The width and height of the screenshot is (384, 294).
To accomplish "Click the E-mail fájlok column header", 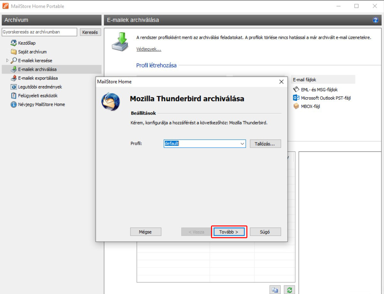I will pos(323,79).
